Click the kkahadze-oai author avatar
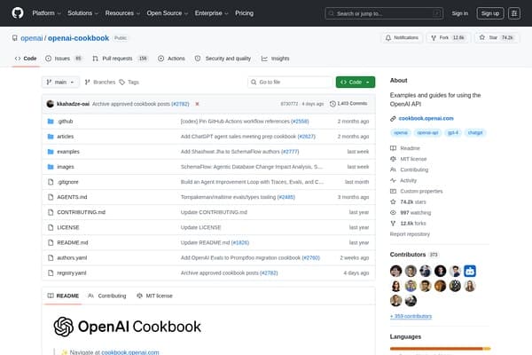532x355 pixels. [x=51, y=104]
